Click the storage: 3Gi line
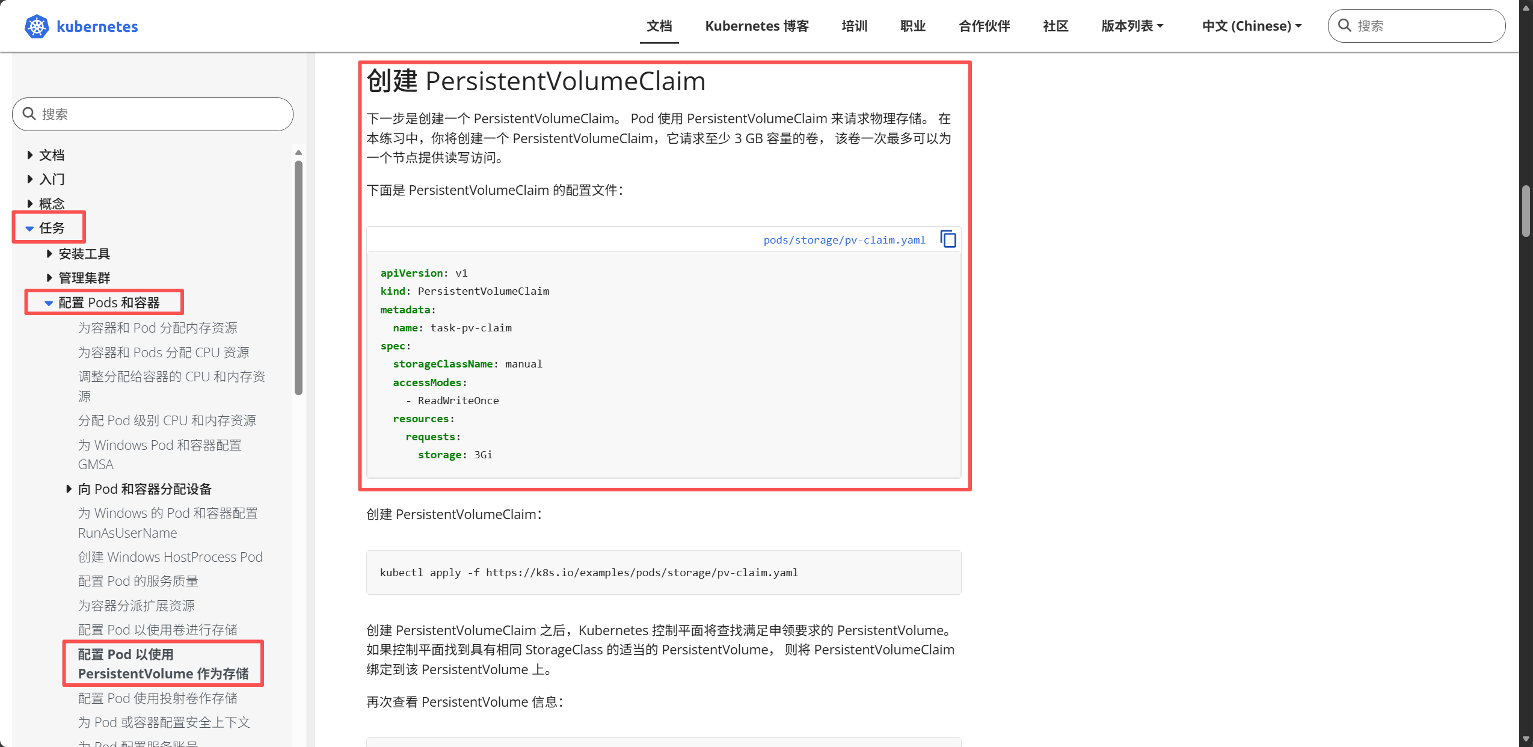Image resolution: width=1533 pixels, height=747 pixels. 455,455
